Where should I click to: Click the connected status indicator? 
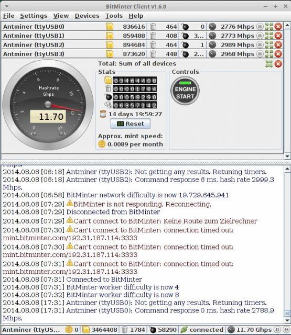pos(202,330)
